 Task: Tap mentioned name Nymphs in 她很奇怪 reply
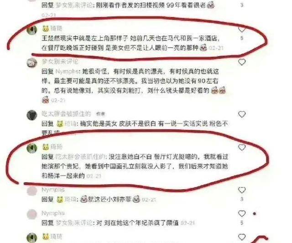coord(67,72)
